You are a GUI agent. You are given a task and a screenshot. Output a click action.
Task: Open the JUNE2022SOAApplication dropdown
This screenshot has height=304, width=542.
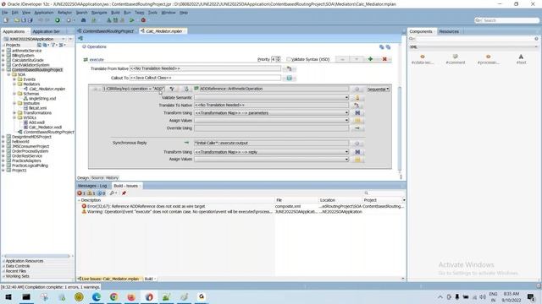coord(64,40)
